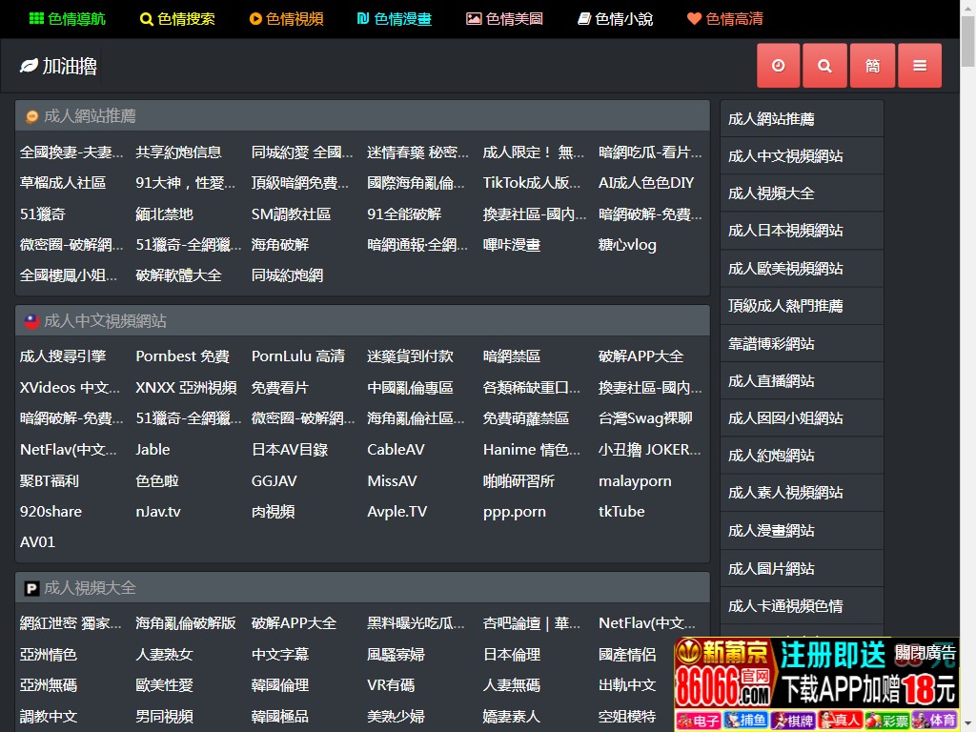This screenshot has width=976, height=732.
Task: Click the 真人 category in the ad banner
Action: click(x=840, y=721)
